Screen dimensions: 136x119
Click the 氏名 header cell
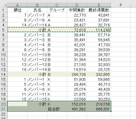(37, 10)
